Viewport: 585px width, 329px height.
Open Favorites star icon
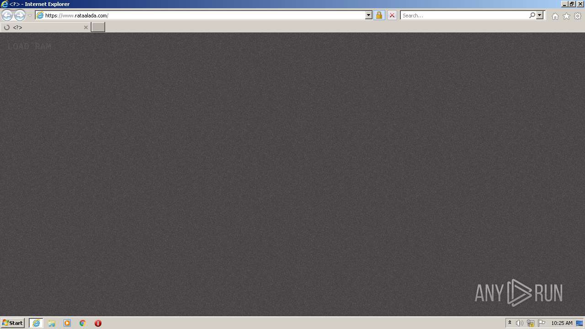coord(566,16)
